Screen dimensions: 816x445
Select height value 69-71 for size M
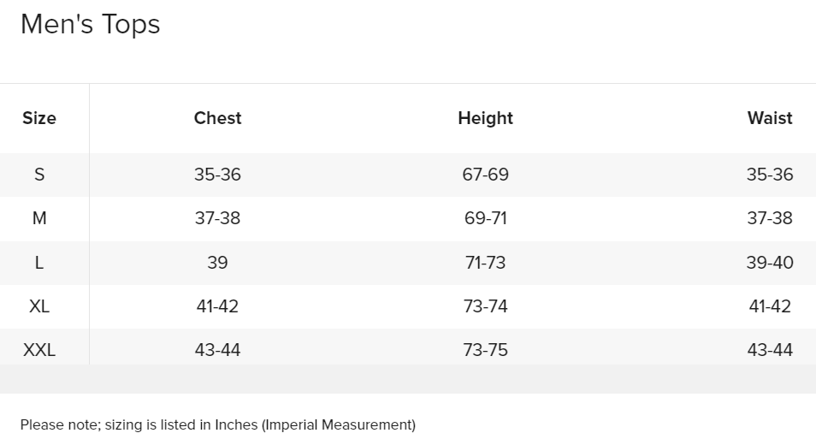point(486,218)
